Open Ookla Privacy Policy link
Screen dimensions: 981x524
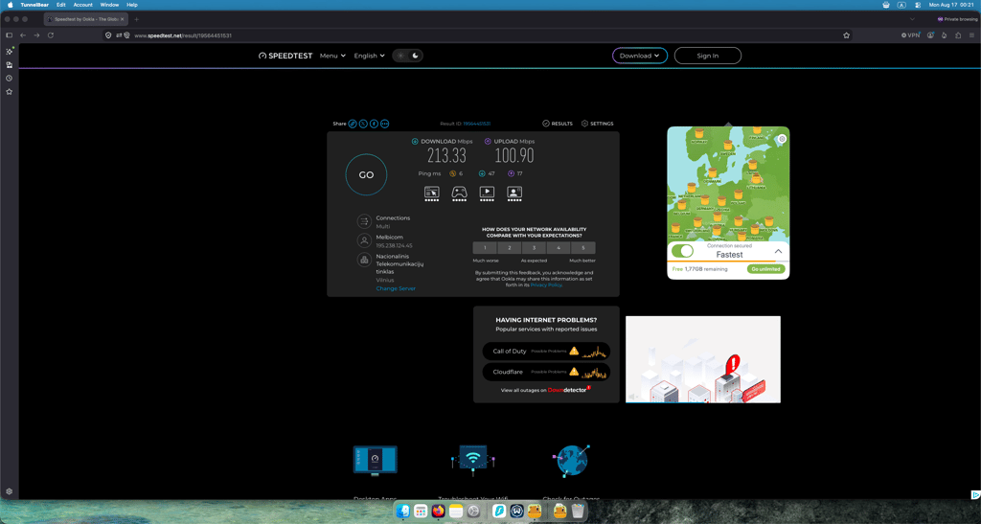[x=546, y=285]
